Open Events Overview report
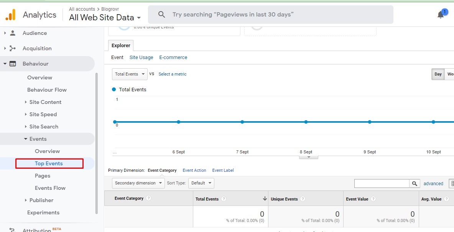 coord(47,151)
